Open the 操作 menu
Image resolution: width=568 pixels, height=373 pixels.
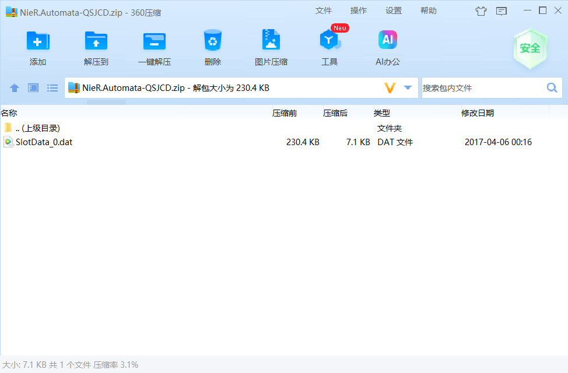pos(359,11)
